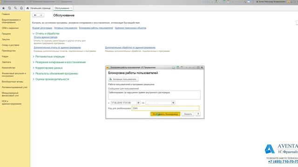Viewport: 298px width, 167px height.
Task: Open the Закупки section
Action: tap(6, 39)
